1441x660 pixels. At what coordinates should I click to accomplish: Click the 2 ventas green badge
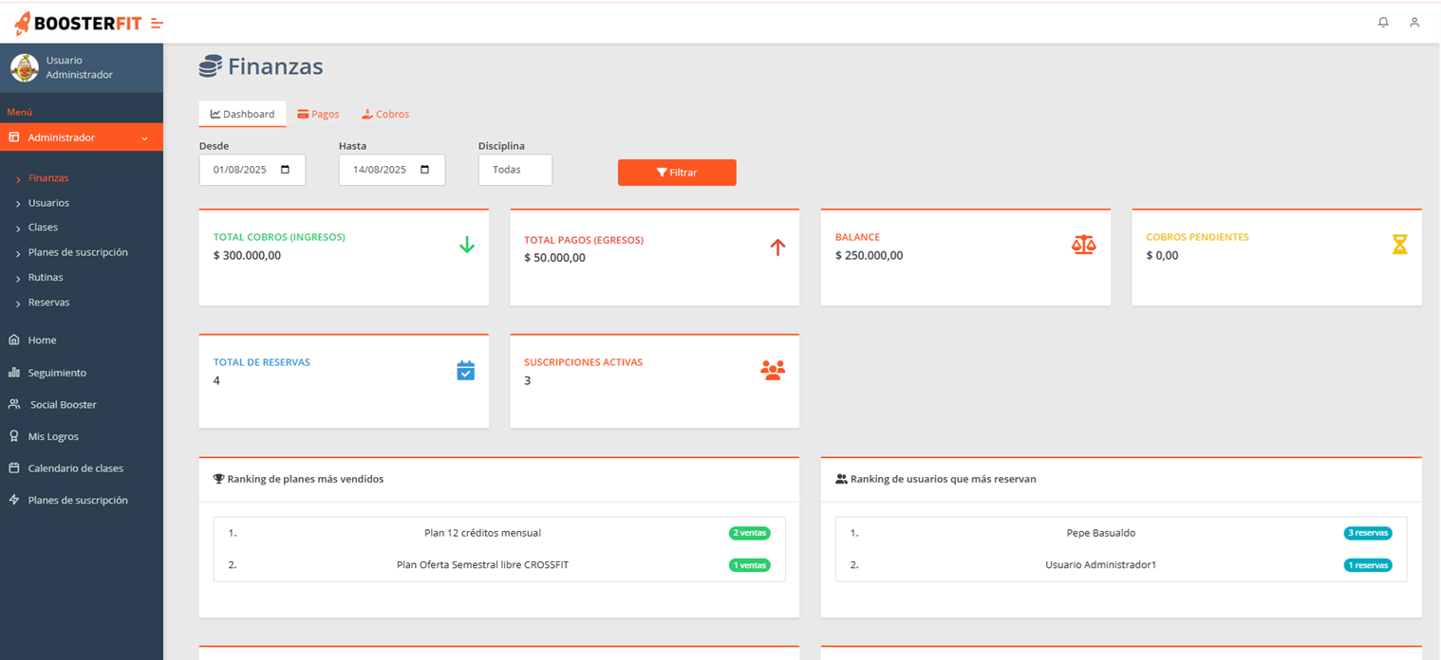click(750, 533)
